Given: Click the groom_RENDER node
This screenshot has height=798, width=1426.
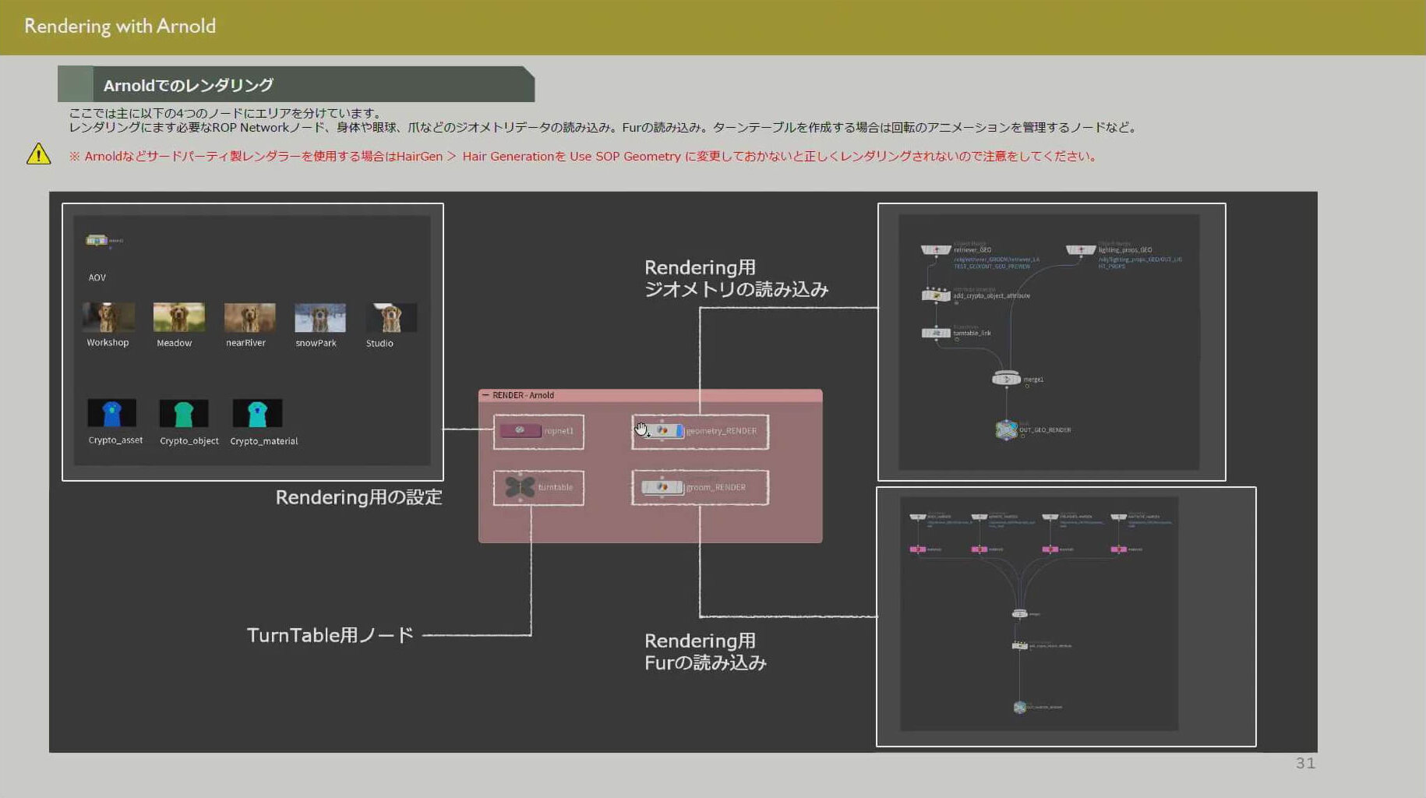Looking at the screenshot, I should click(662, 487).
